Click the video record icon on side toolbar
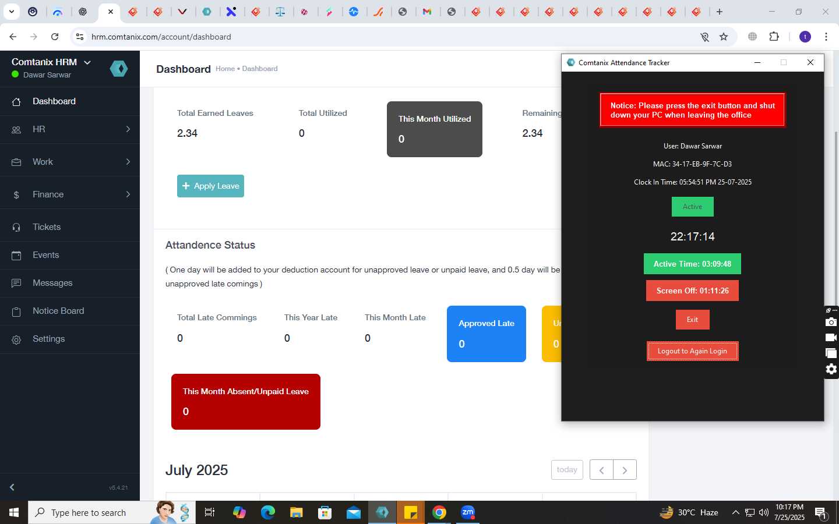Image resolution: width=839 pixels, height=524 pixels. point(831,338)
